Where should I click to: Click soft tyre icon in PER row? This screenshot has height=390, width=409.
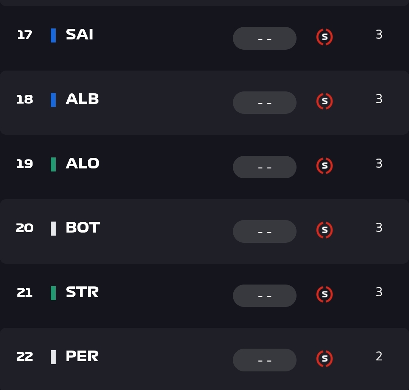point(325,359)
